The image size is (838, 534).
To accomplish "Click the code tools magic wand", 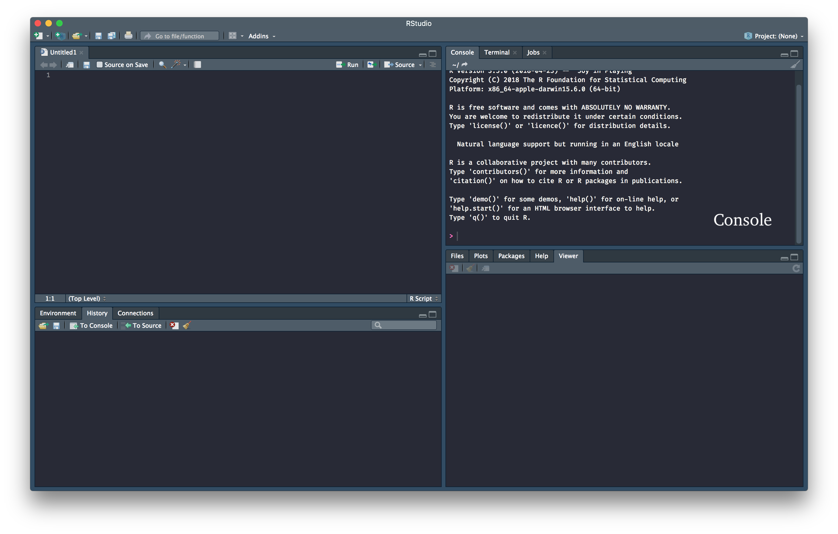I will pyautogui.click(x=177, y=64).
